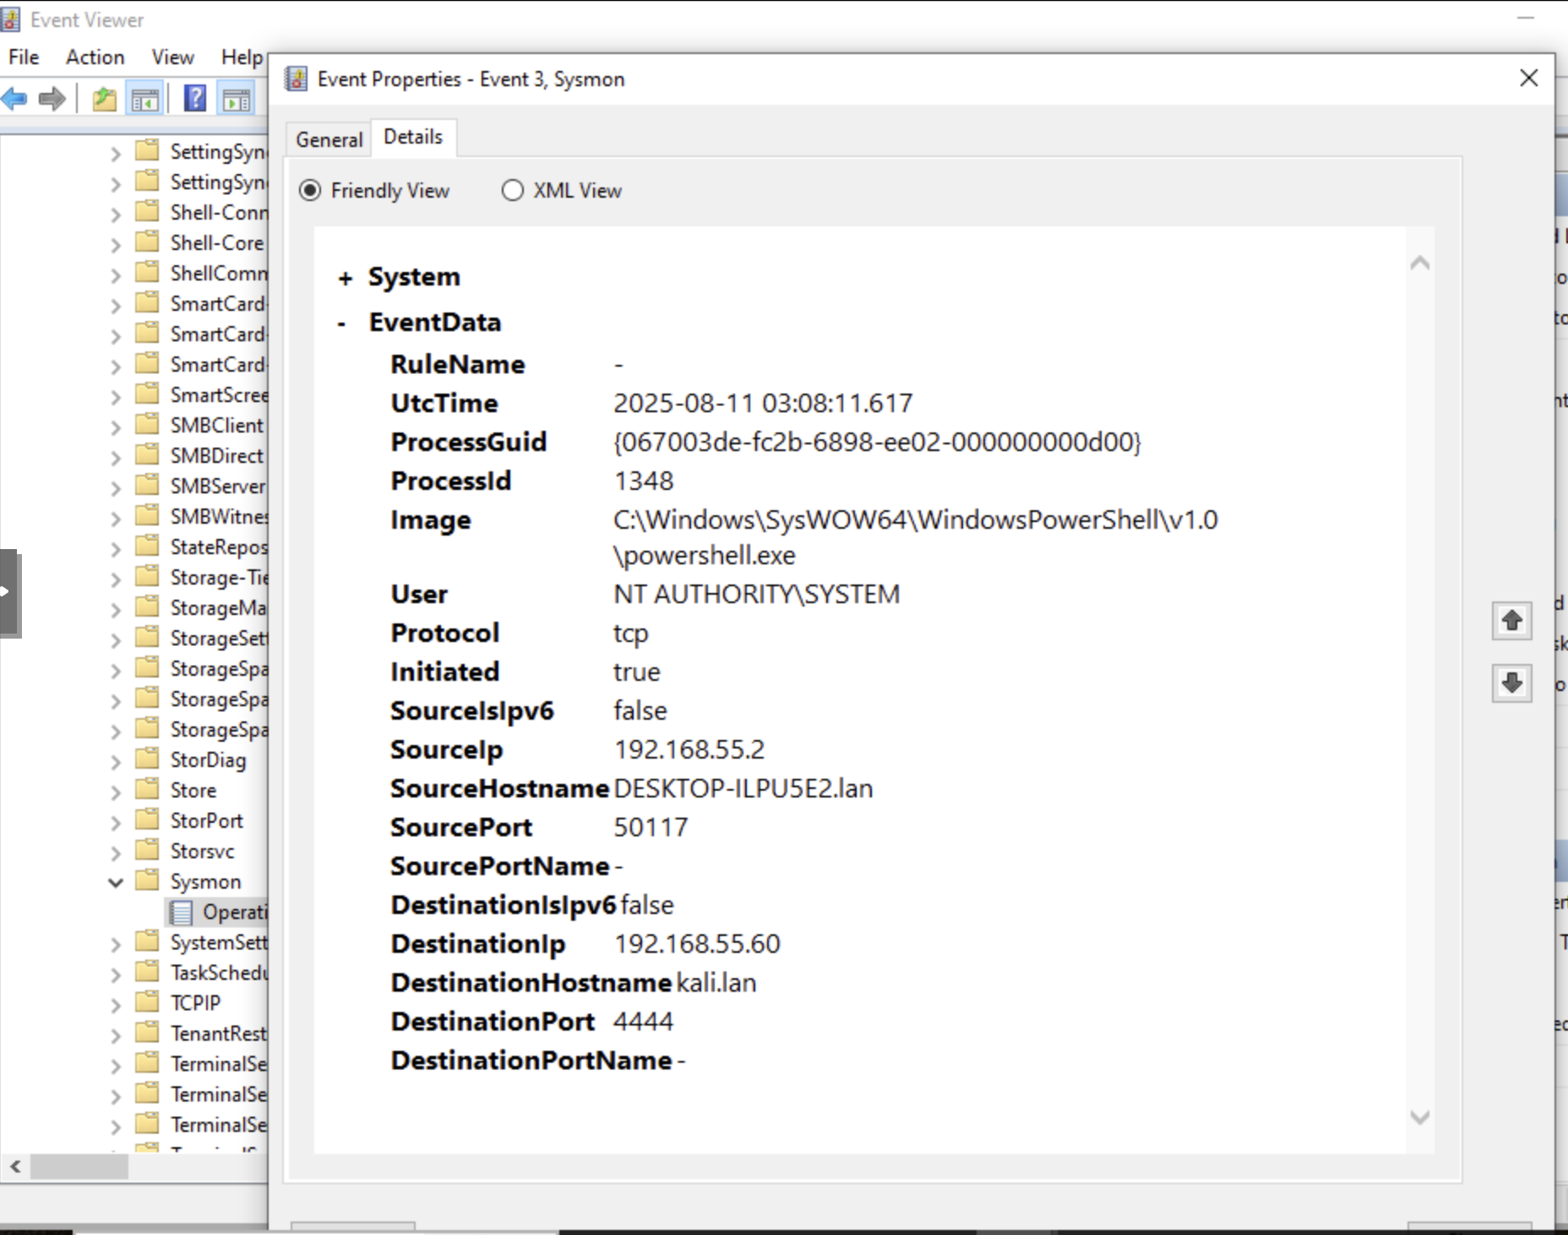
Task: Click the Back arrow toolbar icon
Action: pyautogui.click(x=14, y=99)
